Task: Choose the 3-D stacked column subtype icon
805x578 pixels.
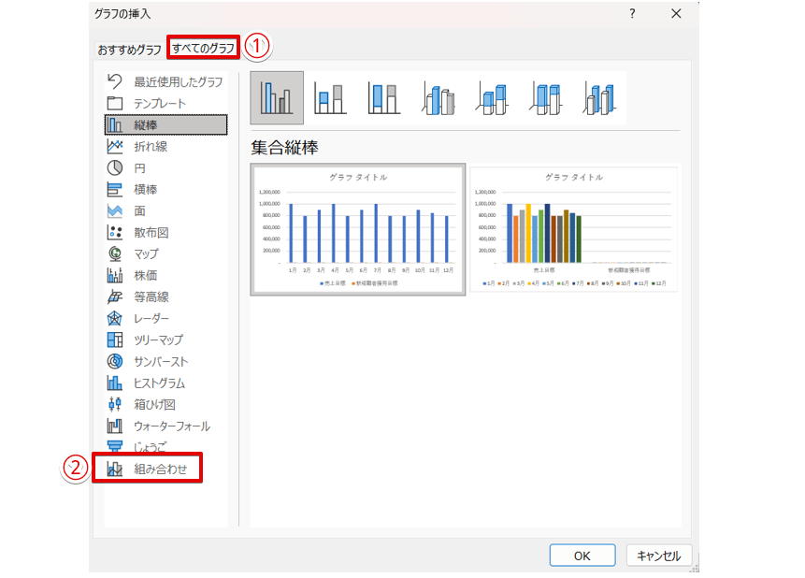Action: pos(492,98)
